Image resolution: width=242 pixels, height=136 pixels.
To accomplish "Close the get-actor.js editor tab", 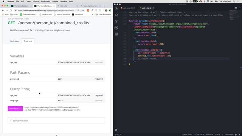I will (153, 8).
